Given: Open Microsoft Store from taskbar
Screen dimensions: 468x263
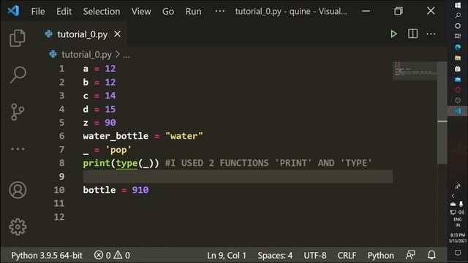Looking at the screenshot, I should 458,69.
